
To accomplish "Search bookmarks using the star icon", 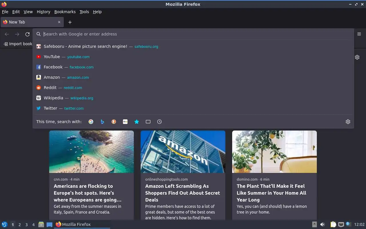I will point(137,122).
